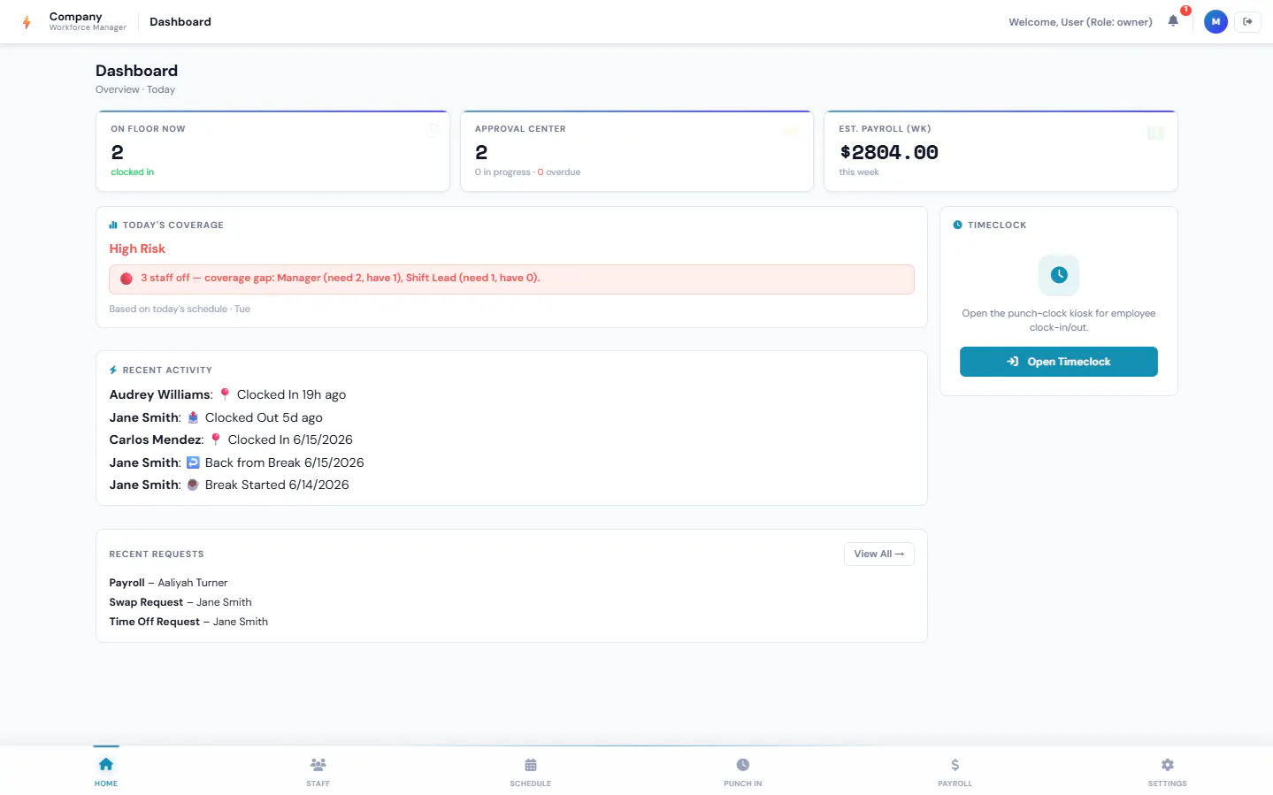
Task: Click the Dashboard title in top bar
Action: point(180,21)
